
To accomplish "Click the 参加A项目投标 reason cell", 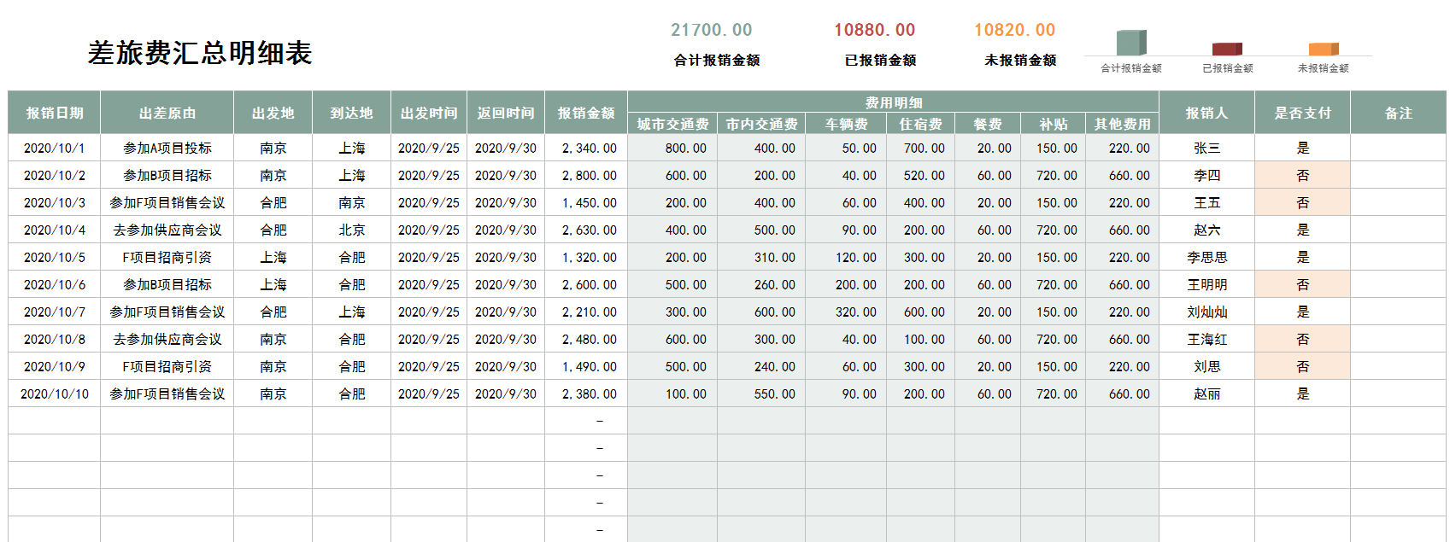I will (167, 148).
